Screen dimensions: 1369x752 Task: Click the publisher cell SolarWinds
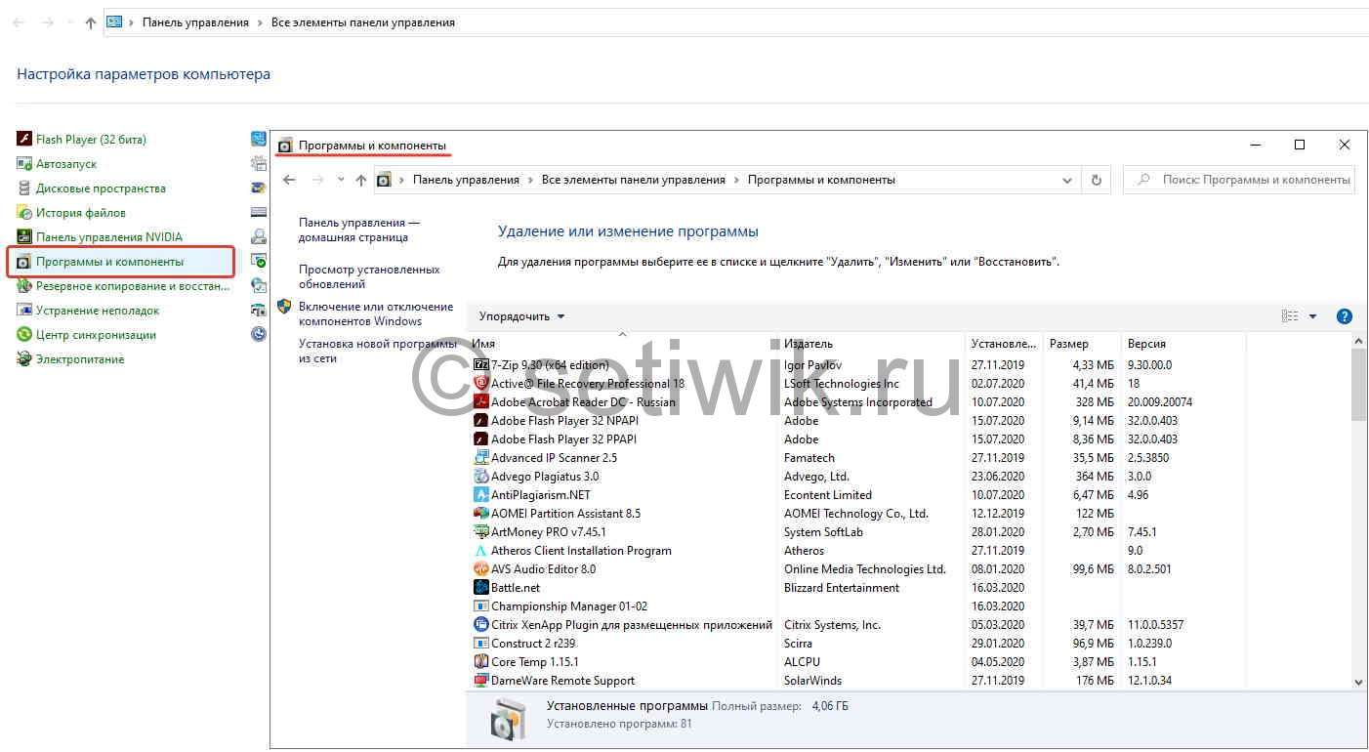(812, 681)
